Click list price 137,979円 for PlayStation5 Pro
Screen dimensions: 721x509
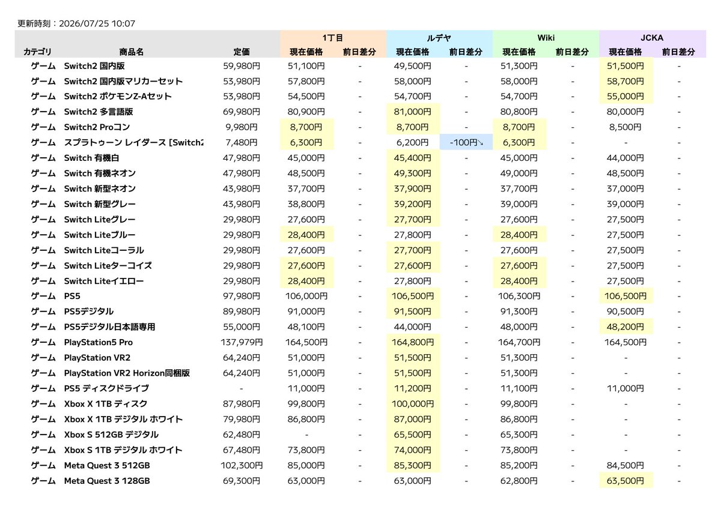click(242, 342)
